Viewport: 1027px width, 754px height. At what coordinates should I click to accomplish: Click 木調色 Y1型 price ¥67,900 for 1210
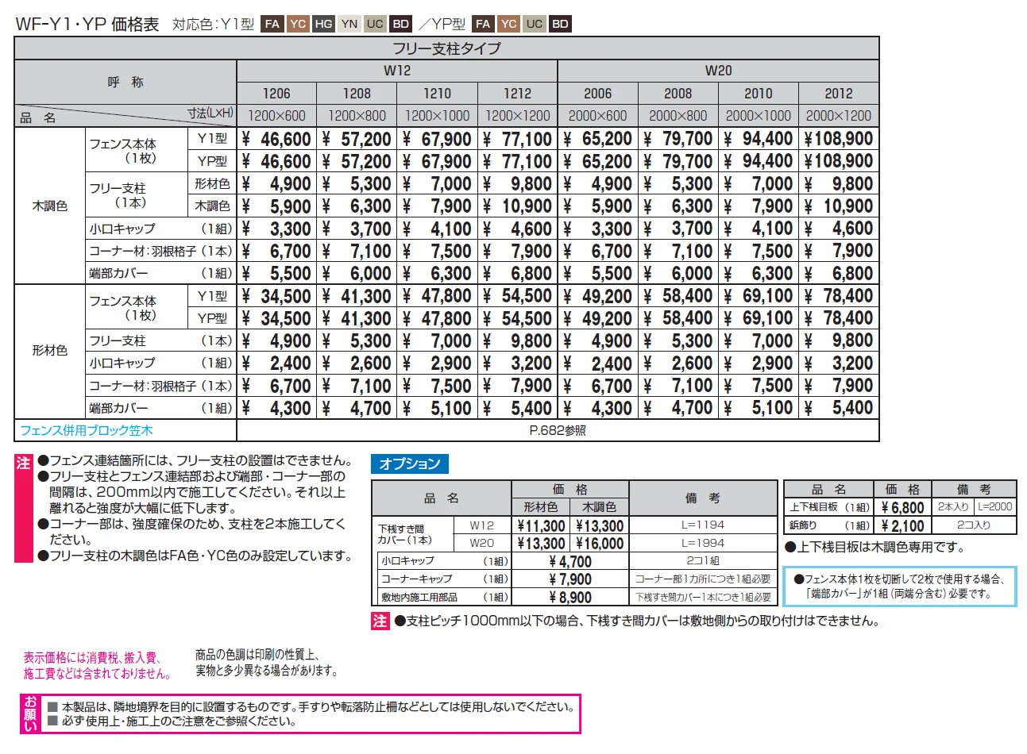pyautogui.click(x=437, y=139)
